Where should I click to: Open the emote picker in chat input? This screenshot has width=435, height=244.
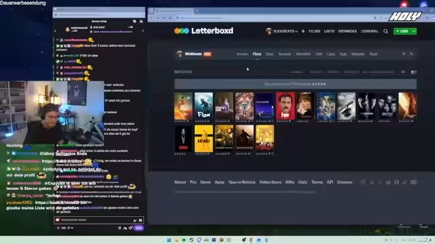click(141, 220)
